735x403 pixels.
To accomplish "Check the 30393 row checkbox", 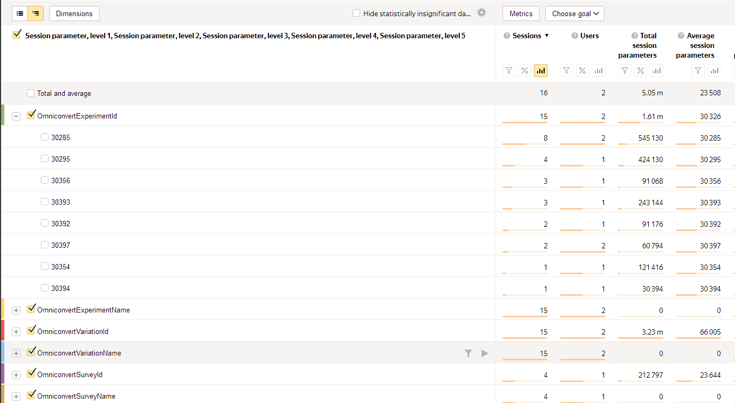I will [45, 202].
